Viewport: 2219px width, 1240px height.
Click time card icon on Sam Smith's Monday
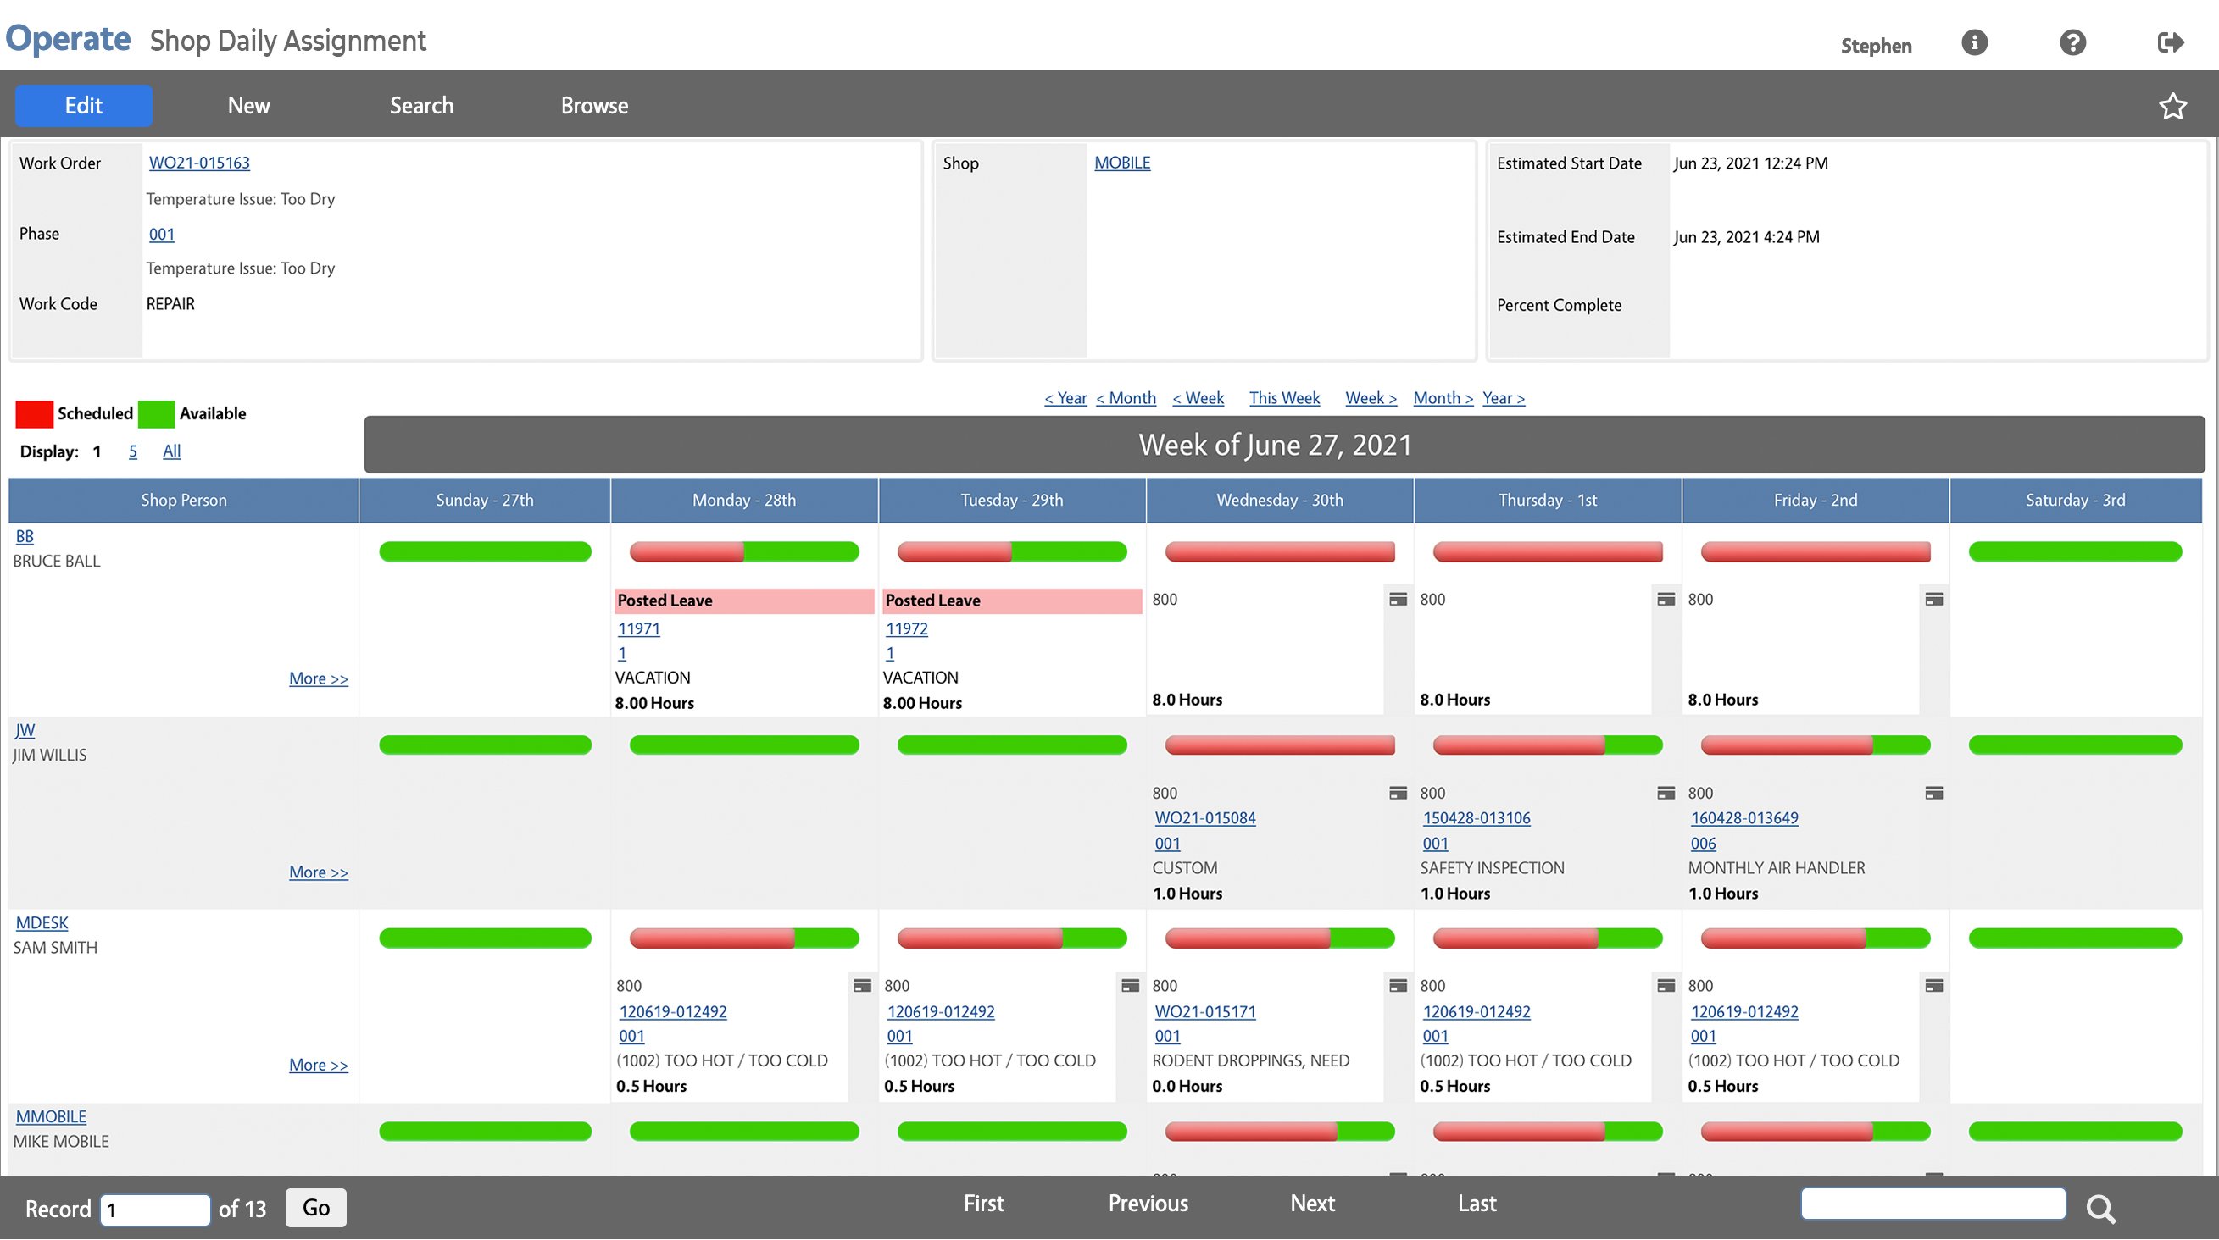[x=864, y=986]
